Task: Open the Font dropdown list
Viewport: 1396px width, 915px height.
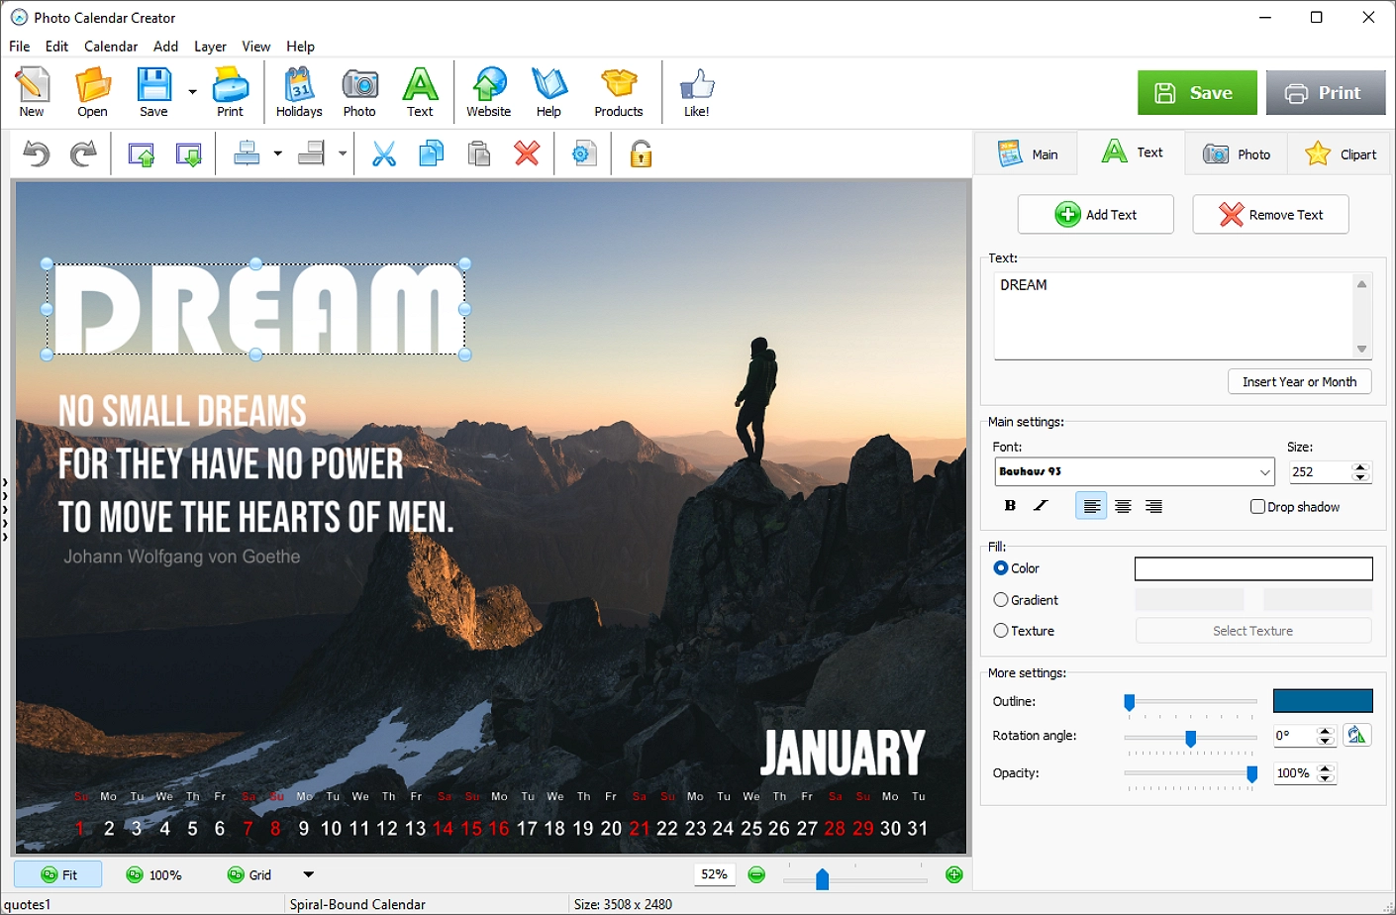Action: point(1264,472)
